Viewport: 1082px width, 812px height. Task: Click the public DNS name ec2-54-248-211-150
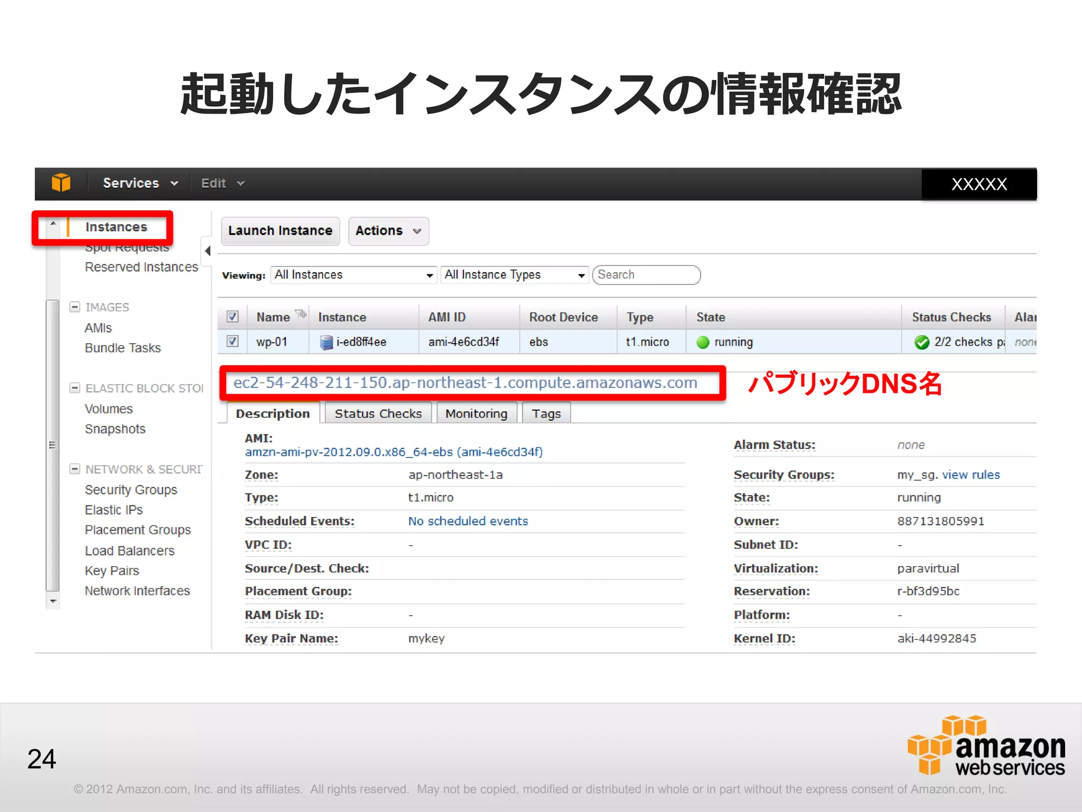(x=465, y=383)
